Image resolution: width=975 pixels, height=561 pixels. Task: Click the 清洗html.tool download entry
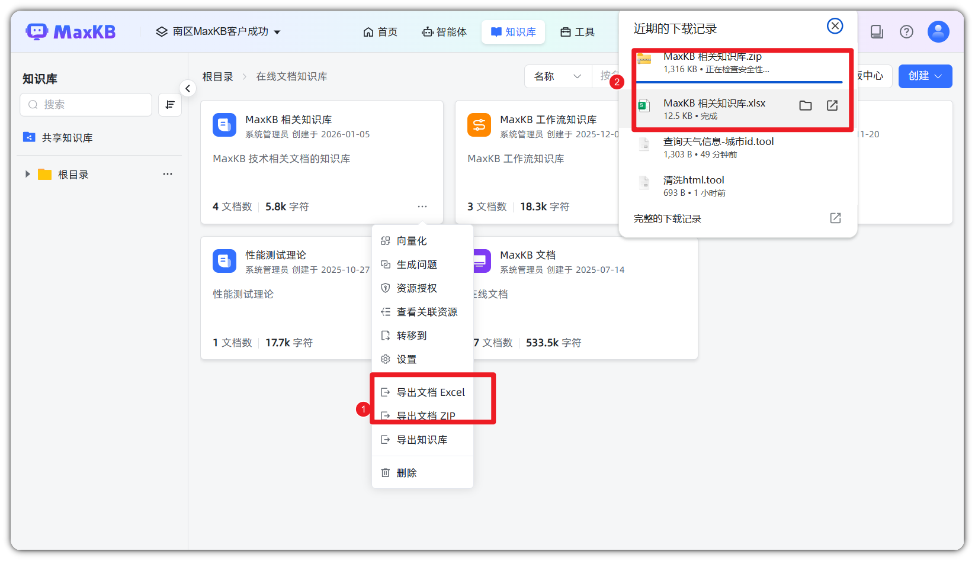point(738,186)
